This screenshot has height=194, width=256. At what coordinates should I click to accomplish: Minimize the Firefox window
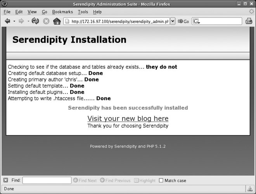coord(239,4)
